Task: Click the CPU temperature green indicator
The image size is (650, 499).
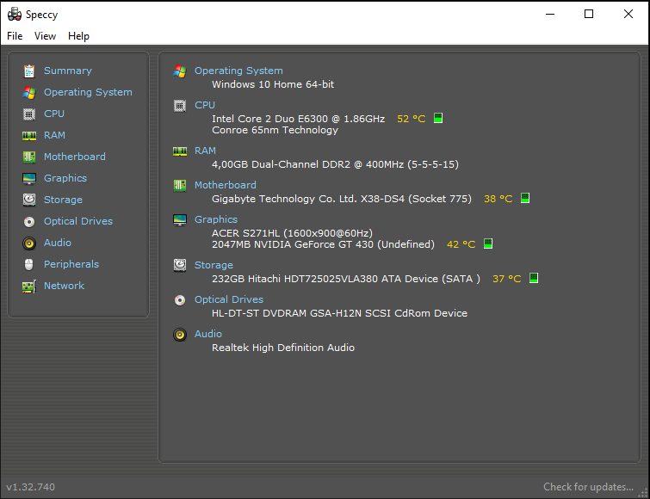Action: [438, 118]
